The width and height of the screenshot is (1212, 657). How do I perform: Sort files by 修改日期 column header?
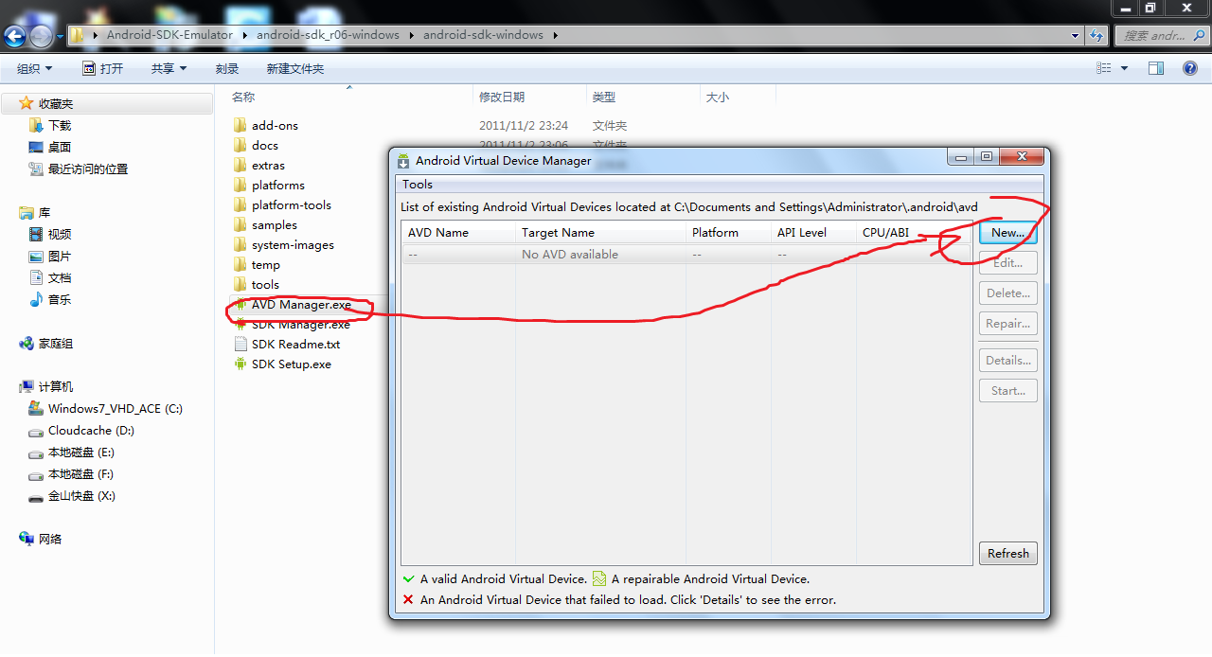pyautogui.click(x=529, y=97)
